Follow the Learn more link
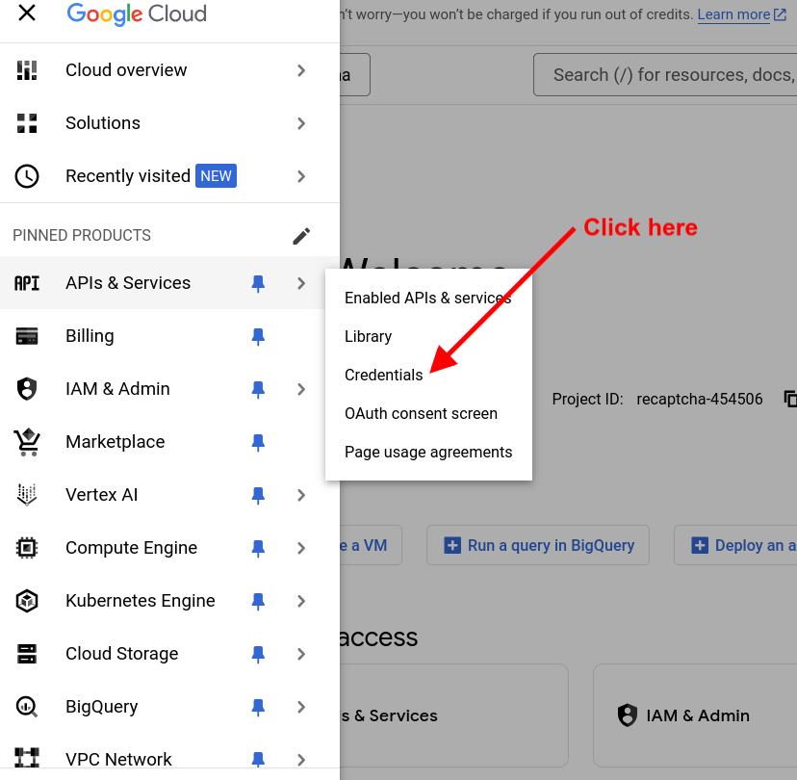797x780 pixels. [x=734, y=14]
